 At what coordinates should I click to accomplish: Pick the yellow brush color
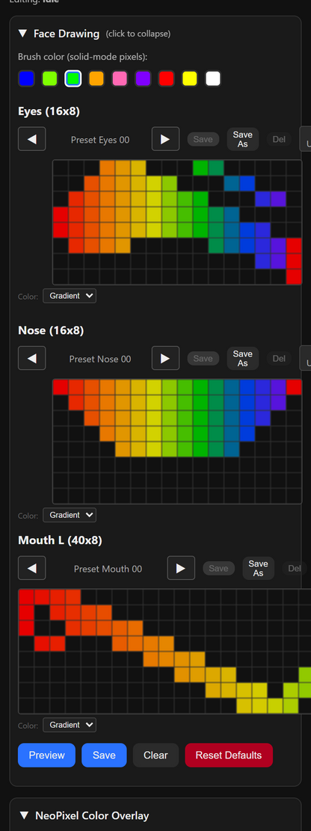click(190, 78)
